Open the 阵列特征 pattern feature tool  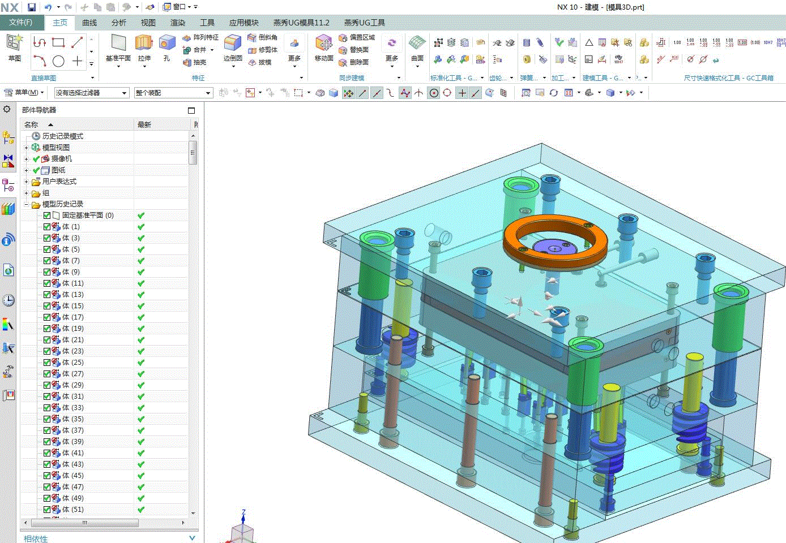(x=200, y=37)
